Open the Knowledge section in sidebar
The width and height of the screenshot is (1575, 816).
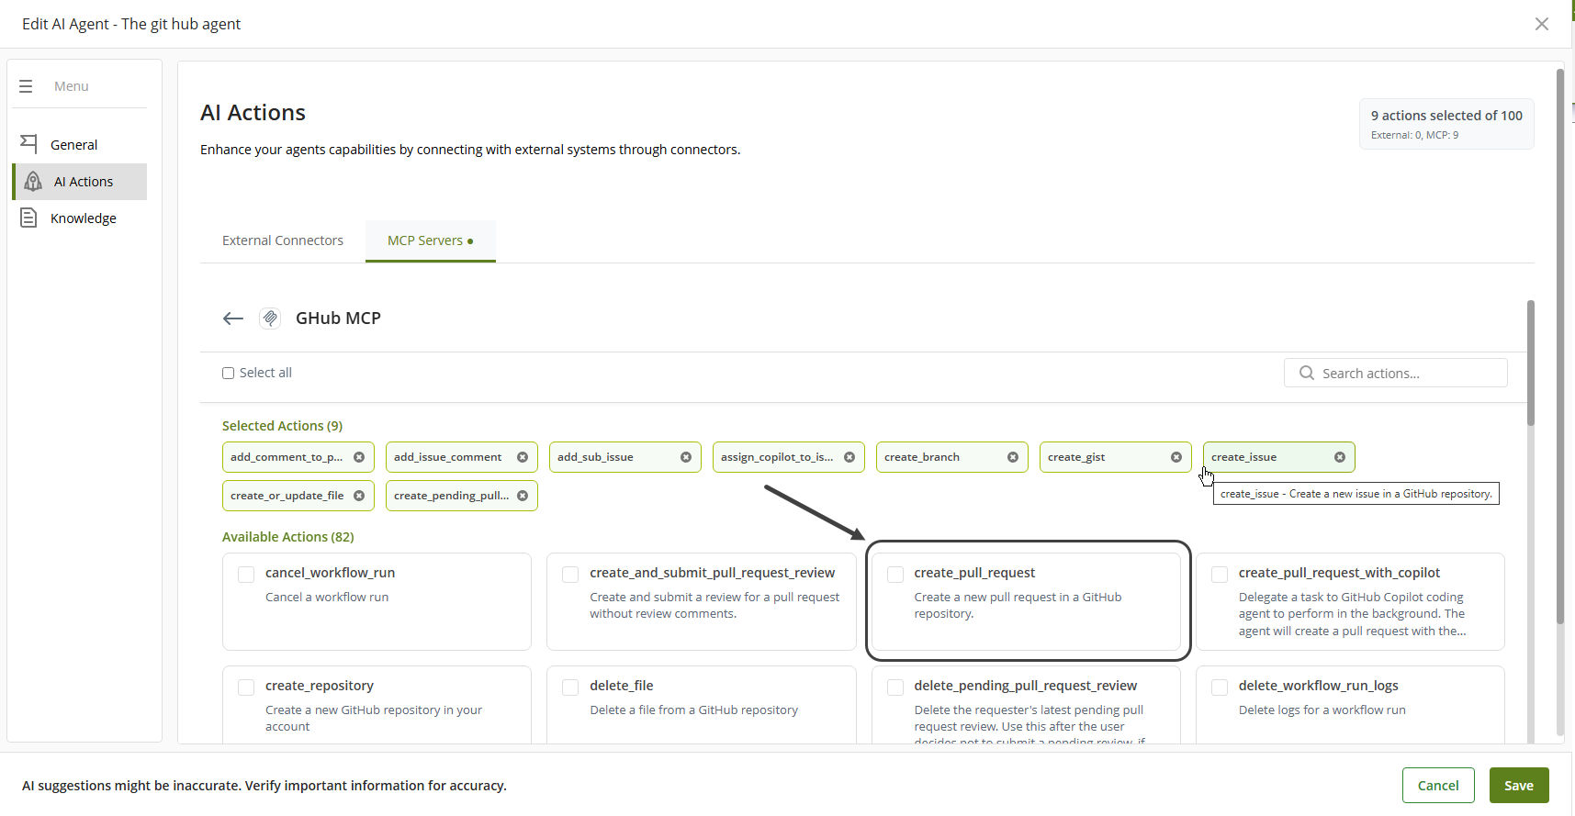point(83,218)
